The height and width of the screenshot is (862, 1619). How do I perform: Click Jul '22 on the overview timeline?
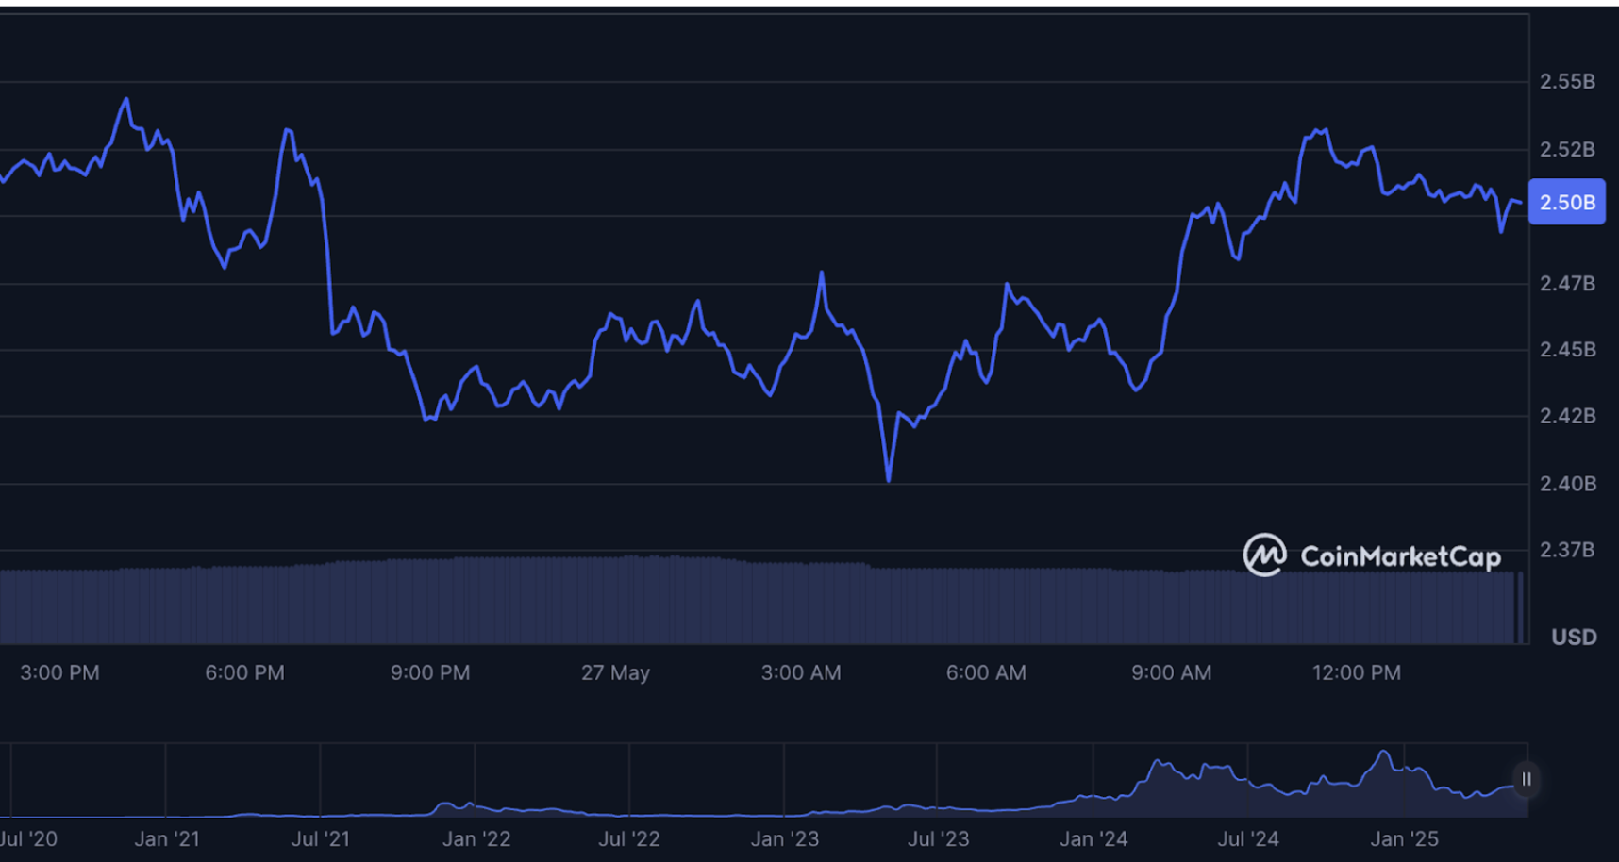coord(629,838)
